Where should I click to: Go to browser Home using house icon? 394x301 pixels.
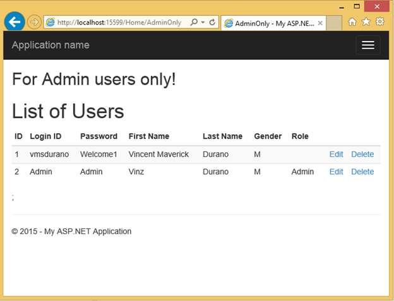pos(352,22)
